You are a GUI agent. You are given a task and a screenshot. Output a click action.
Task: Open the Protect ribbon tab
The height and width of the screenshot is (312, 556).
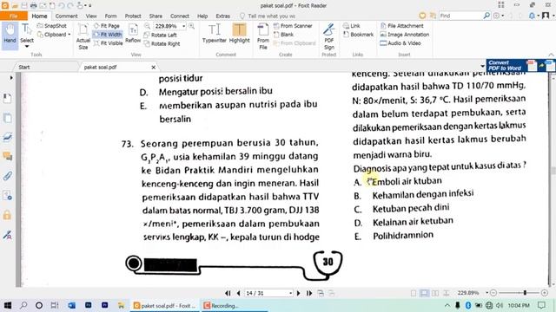(133, 16)
